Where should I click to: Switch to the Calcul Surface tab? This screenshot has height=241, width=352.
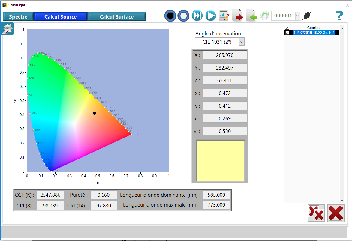pyautogui.click(x=117, y=17)
